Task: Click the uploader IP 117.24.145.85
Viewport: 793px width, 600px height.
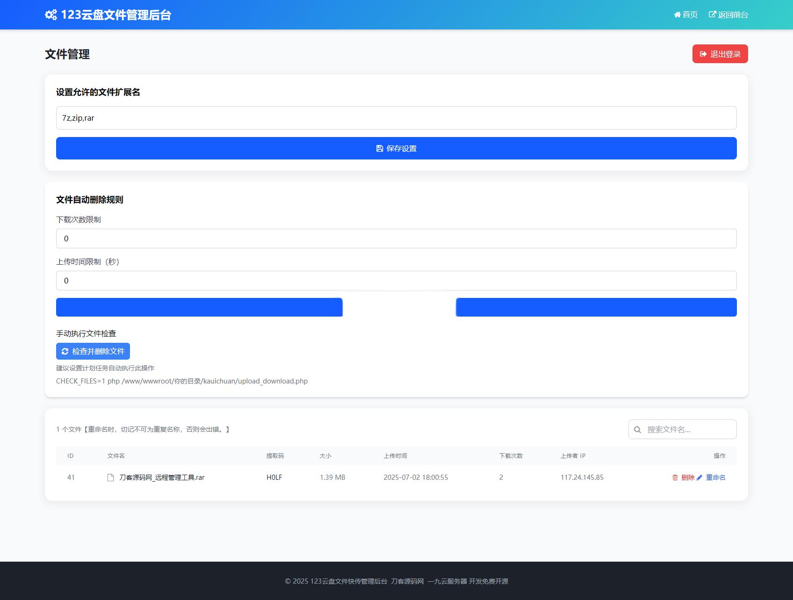Action: coord(582,477)
